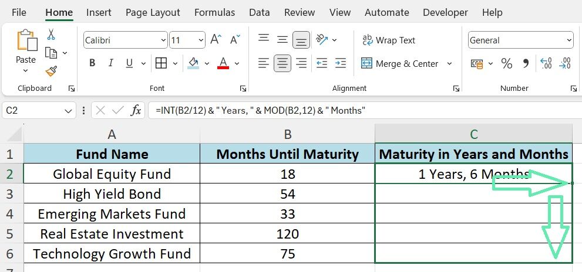Set Bottom Align vertical alignment

pos(301,40)
